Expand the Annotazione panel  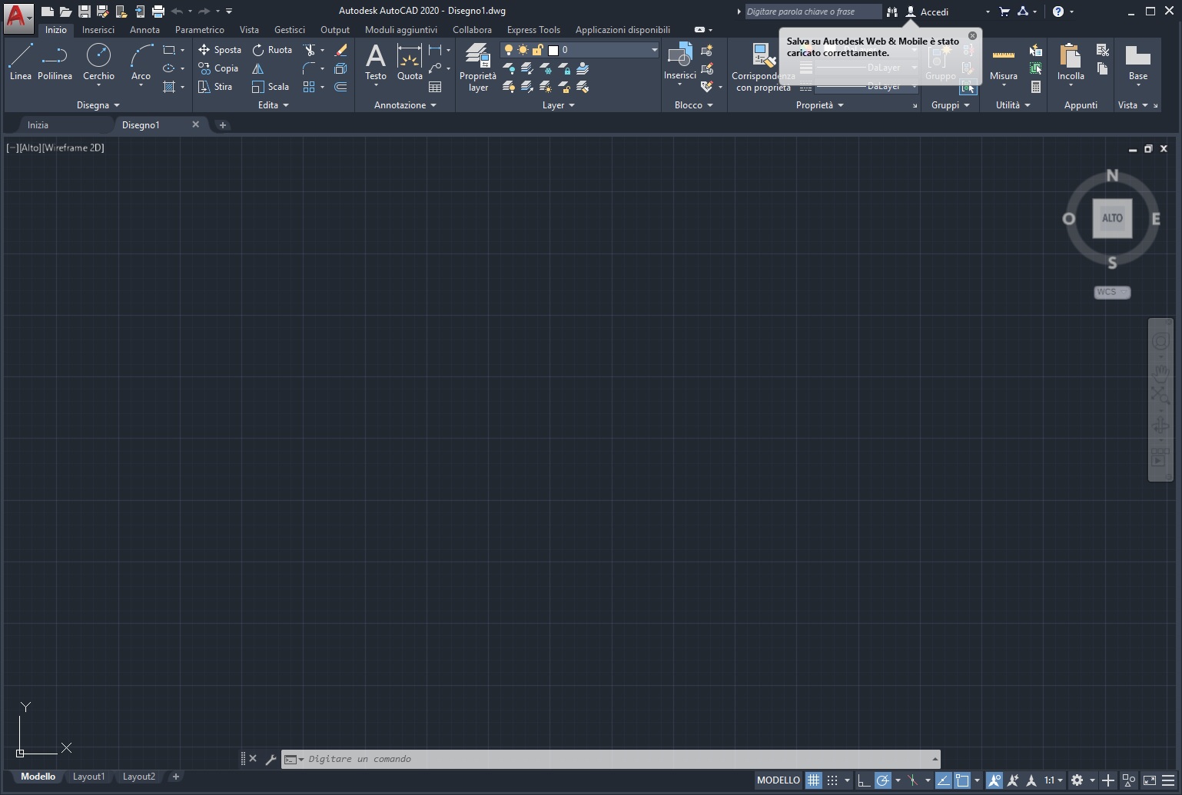[x=405, y=105]
